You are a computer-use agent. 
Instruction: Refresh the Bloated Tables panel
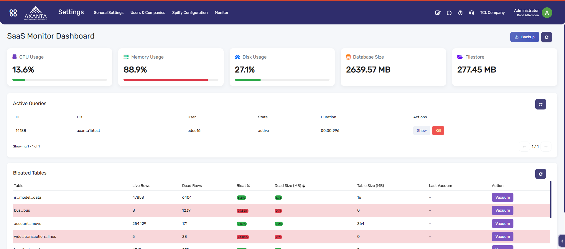pyautogui.click(x=541, y=174)
